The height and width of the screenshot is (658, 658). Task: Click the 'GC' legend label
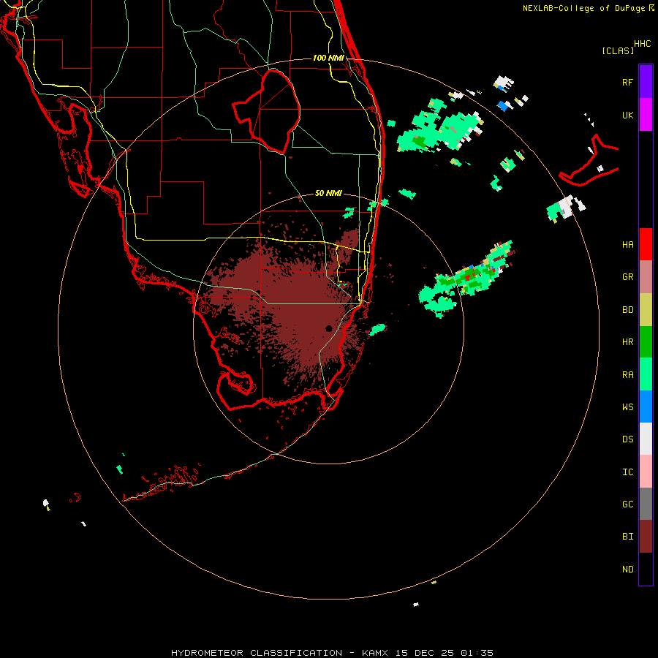pyautogui.click(x=627, y=504)
